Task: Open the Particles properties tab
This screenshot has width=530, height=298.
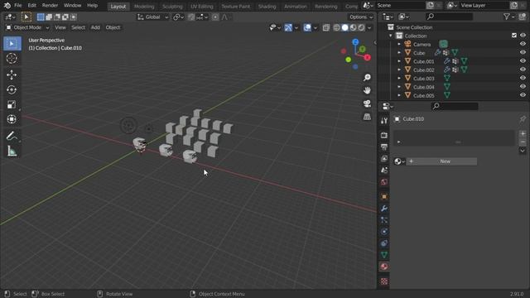Action: click(x=384, y=220)
